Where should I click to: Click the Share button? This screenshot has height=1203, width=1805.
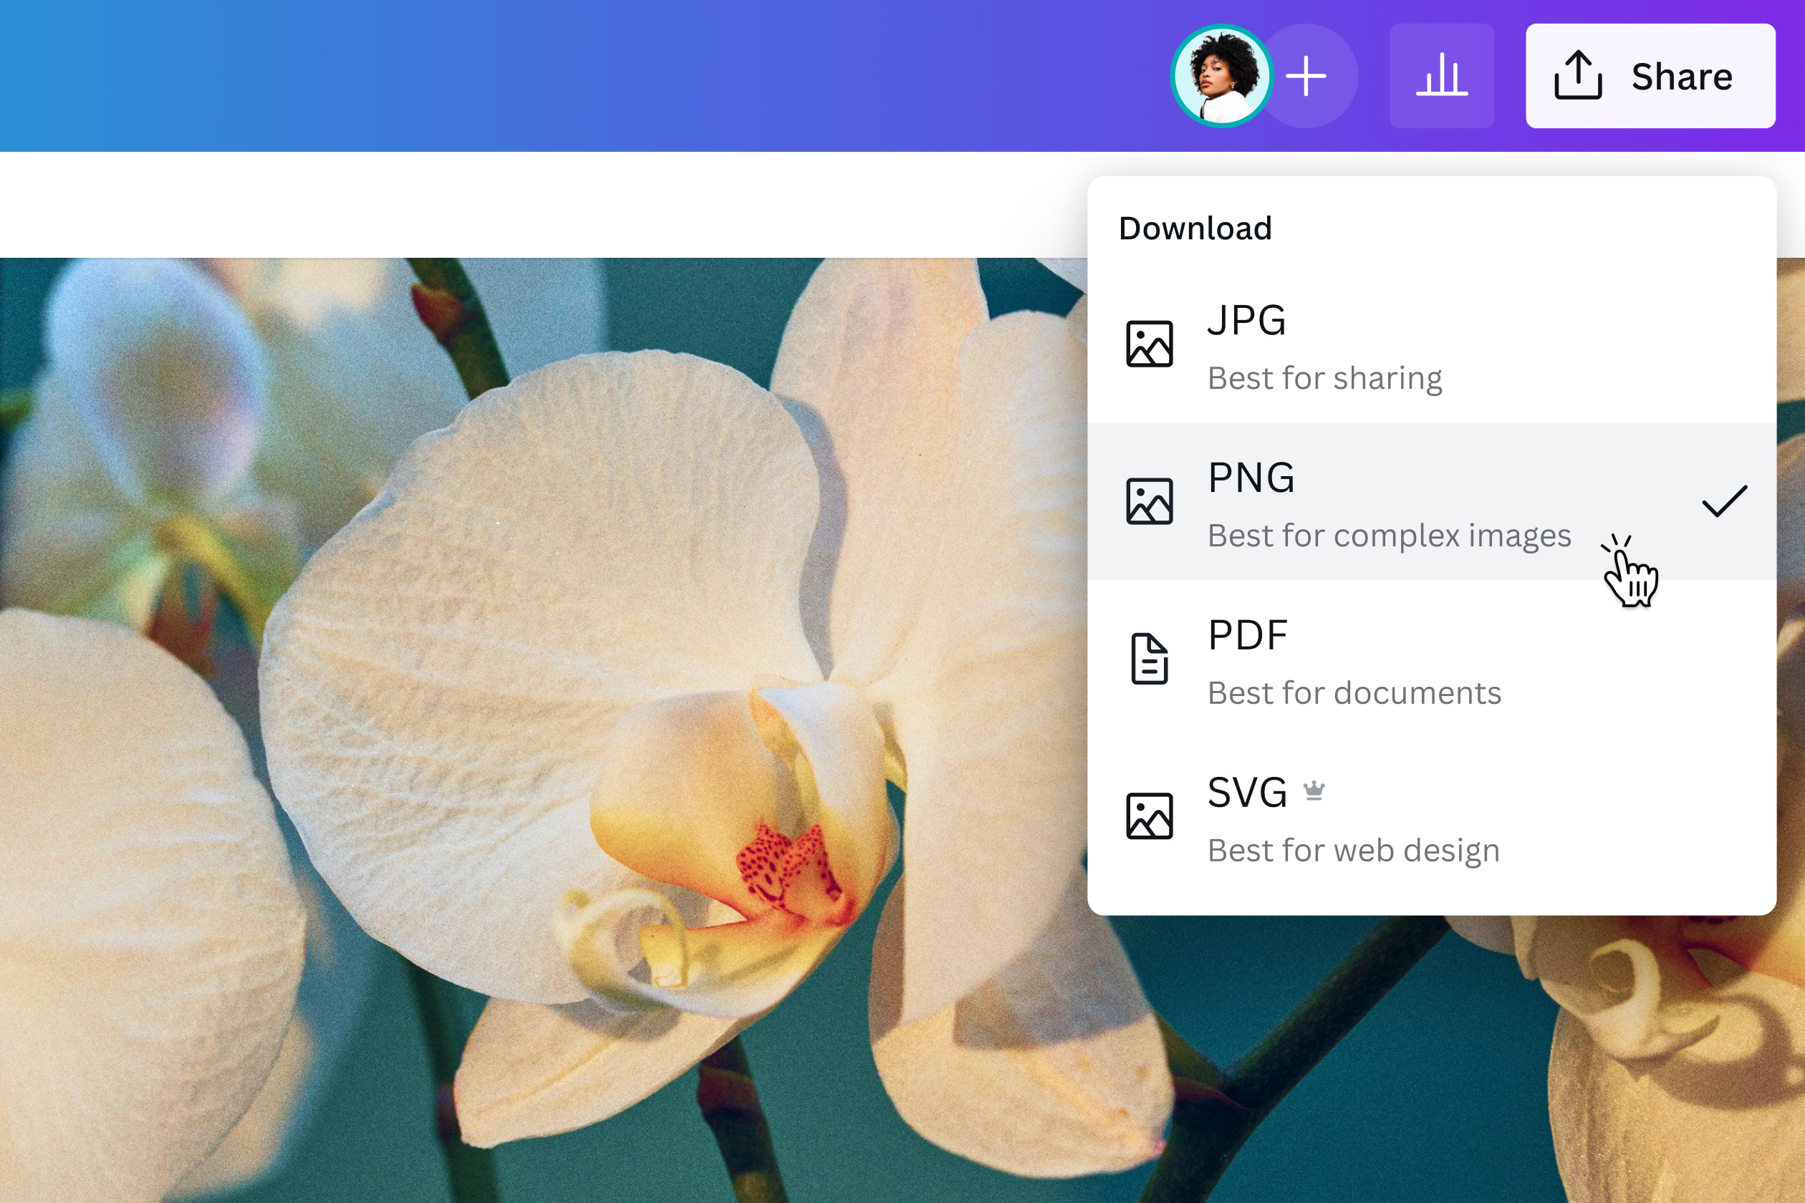(x=1650, y=74)
